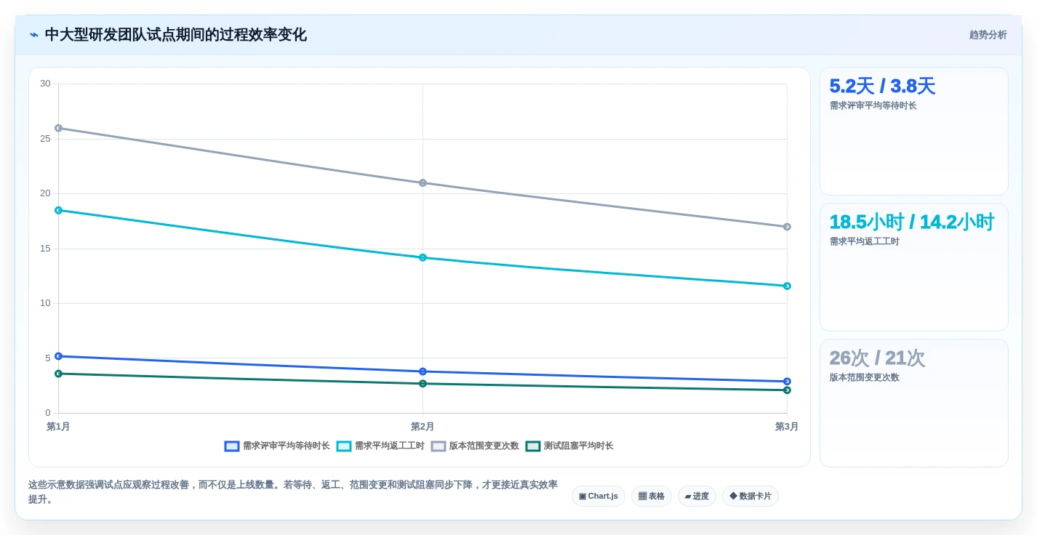Image resolution: width=1037 pixels, height=535 pixels.
Task: Toggle the 需求平均返工工时 legend series
Action: pos(380,446)
